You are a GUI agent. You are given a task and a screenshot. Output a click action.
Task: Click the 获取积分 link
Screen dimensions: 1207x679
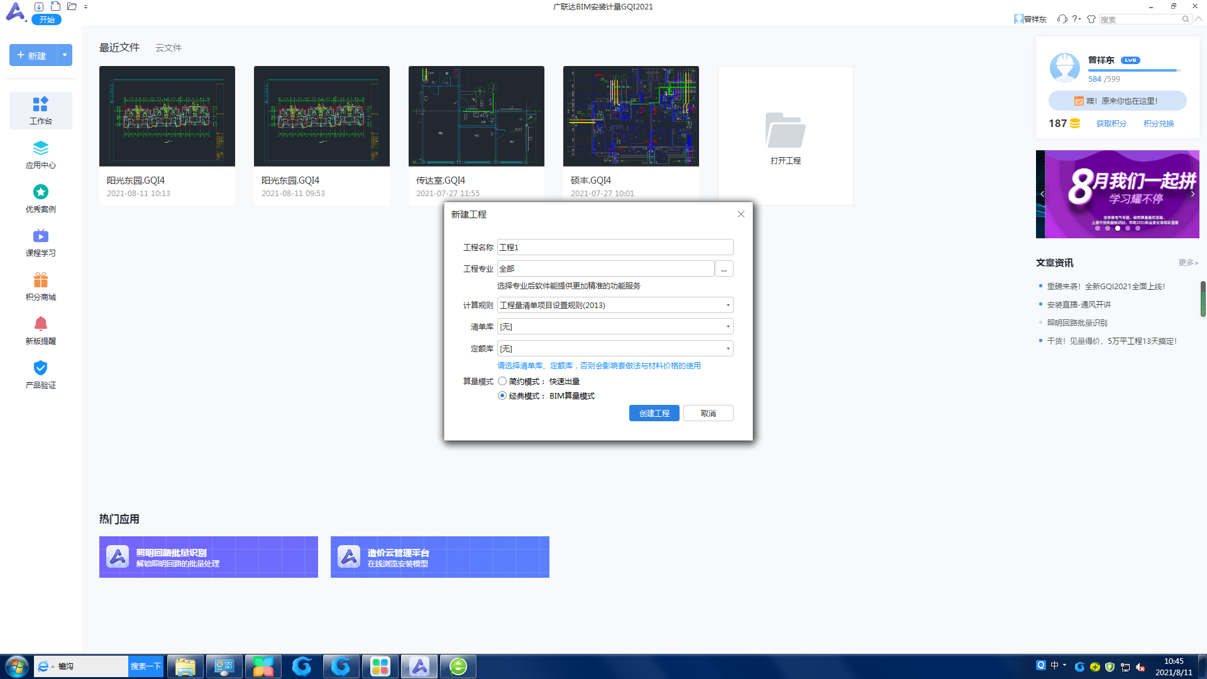1111,124
